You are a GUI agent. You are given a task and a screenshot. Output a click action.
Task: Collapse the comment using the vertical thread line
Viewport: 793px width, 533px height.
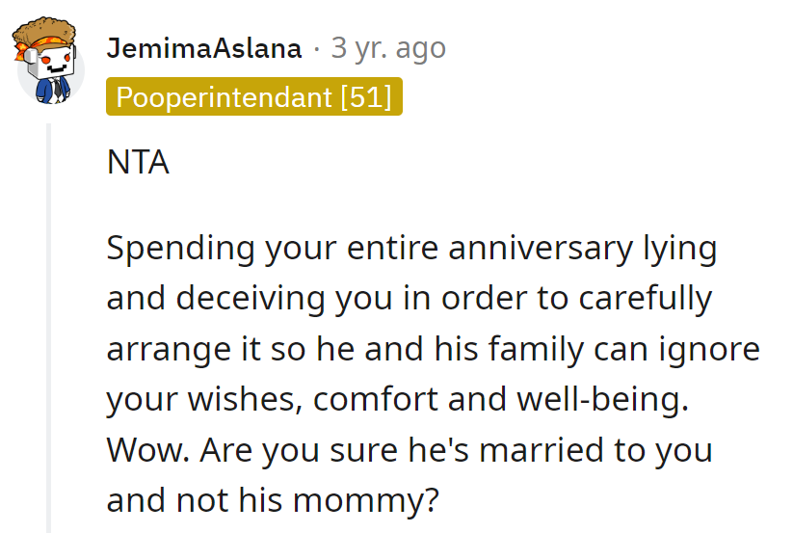click(x=49, y=328)
